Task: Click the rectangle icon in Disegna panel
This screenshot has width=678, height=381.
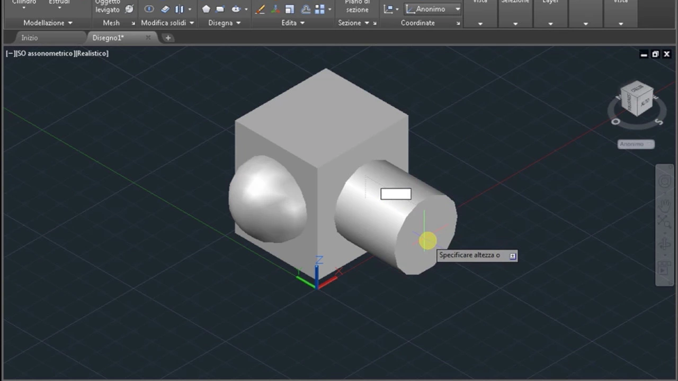Action: (x=220, y=9)
